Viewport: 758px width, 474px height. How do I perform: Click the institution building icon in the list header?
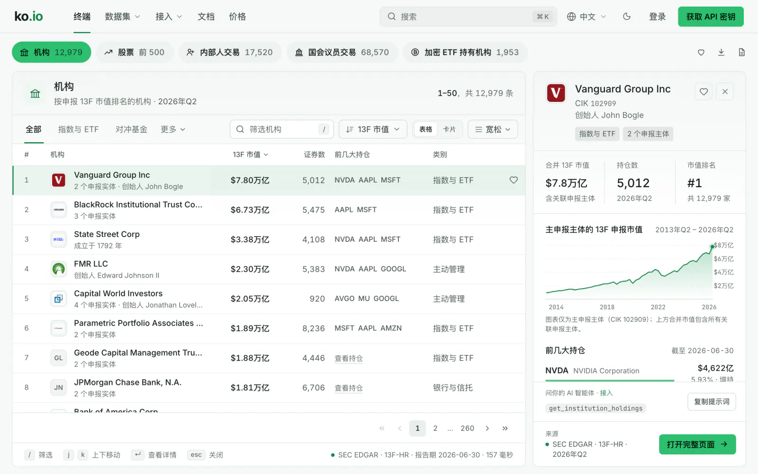(x=35, y=93)
